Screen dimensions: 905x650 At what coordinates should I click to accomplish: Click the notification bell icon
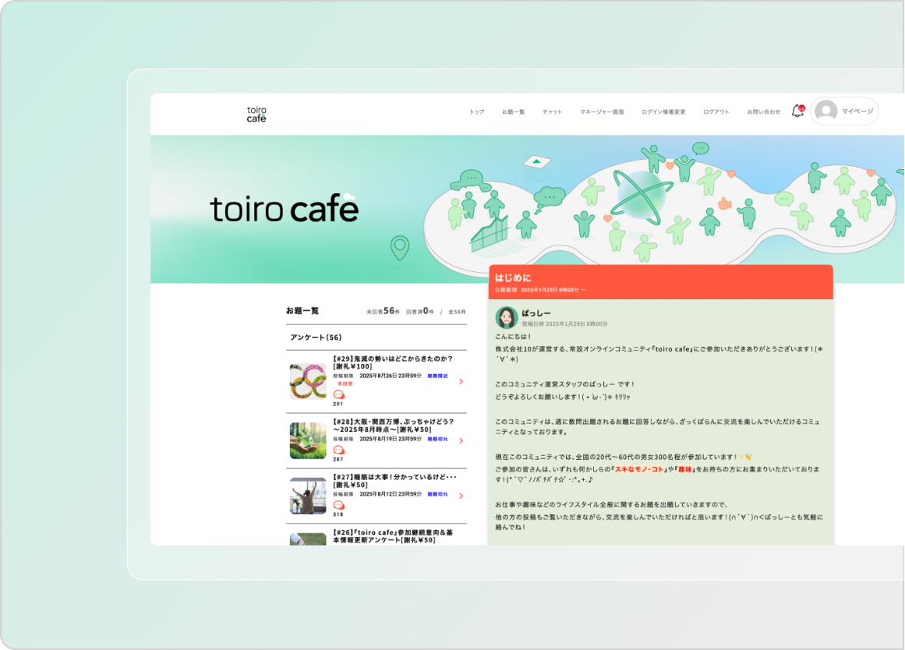[797, 111]
